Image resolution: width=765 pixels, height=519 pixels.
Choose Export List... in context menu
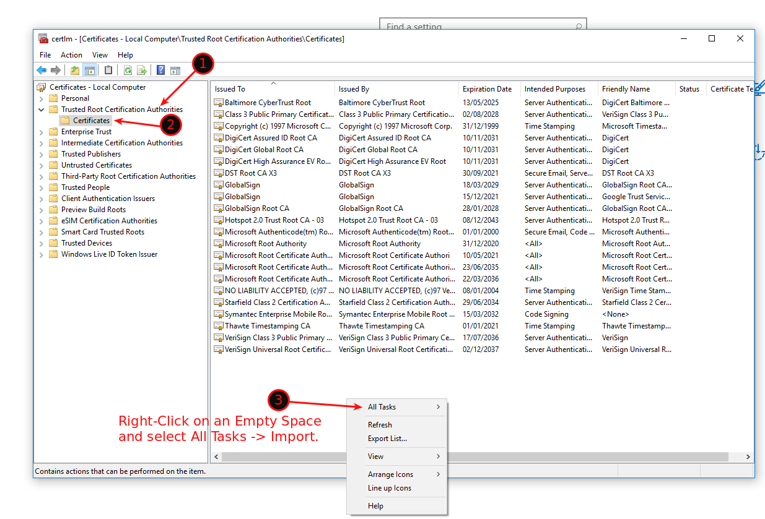[x=387, y=439]
